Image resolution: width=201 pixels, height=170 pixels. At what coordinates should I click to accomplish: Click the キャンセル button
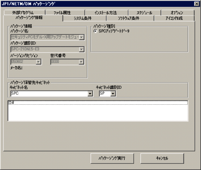[162, 158]
